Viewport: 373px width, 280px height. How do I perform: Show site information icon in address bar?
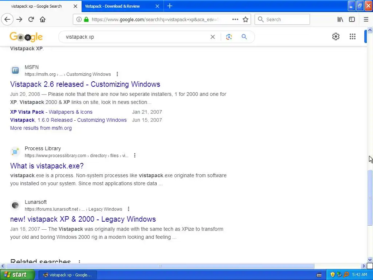point(79,19)
